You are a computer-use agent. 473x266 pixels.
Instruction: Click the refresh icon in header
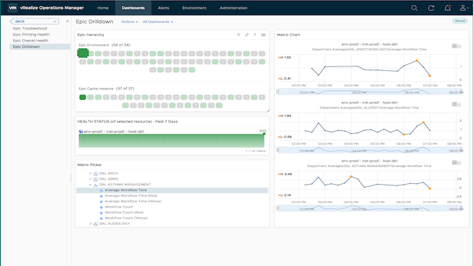(x=431, y=8)
